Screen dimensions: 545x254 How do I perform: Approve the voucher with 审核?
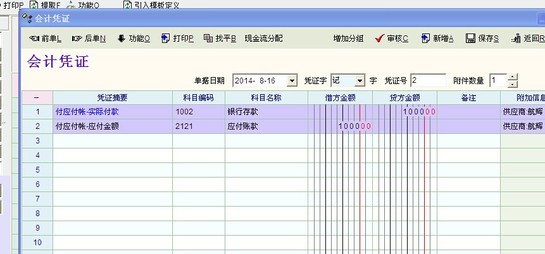(380, 39)
